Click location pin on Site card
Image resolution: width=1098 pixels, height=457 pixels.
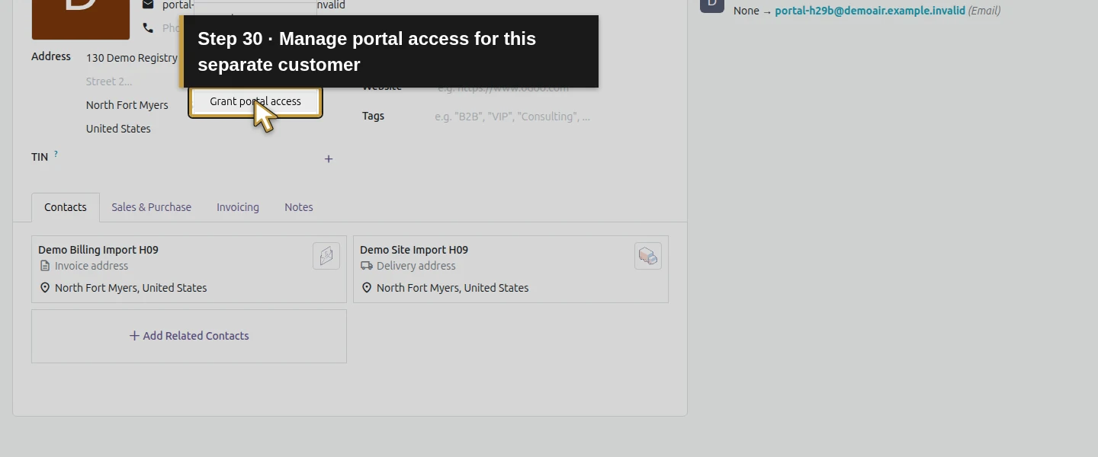click(x=367, y=288)
